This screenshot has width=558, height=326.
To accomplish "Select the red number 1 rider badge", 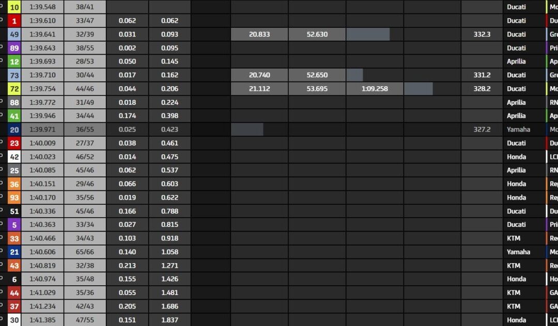I will (14, 21).
